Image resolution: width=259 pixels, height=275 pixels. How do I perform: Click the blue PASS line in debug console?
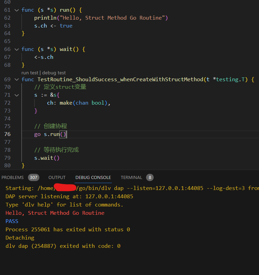(12, 221)
